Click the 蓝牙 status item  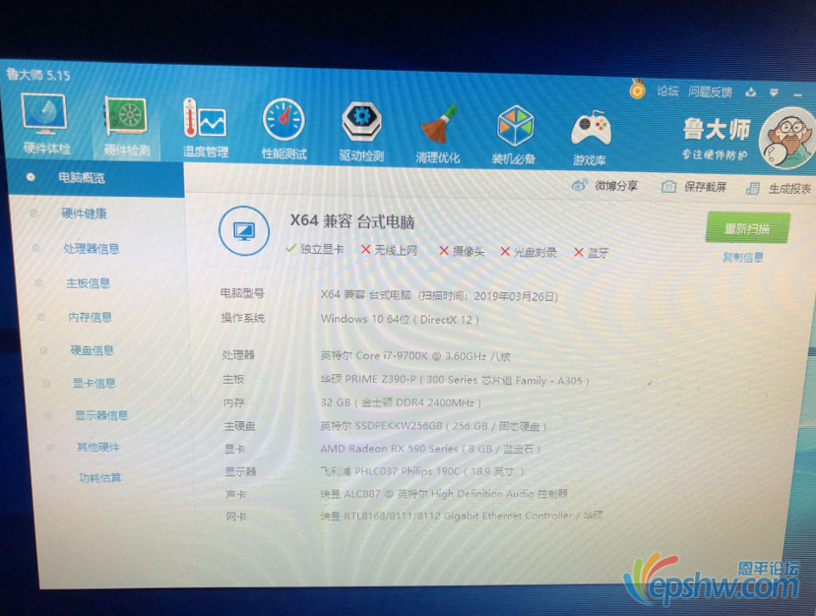pos(592,253)
